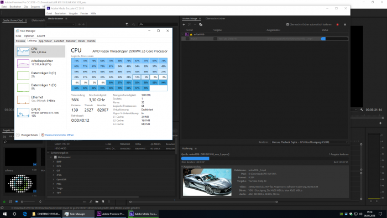Collapse the queue source group row
Viewport: 387px width, 218px height.
click(x=182, y=34)
